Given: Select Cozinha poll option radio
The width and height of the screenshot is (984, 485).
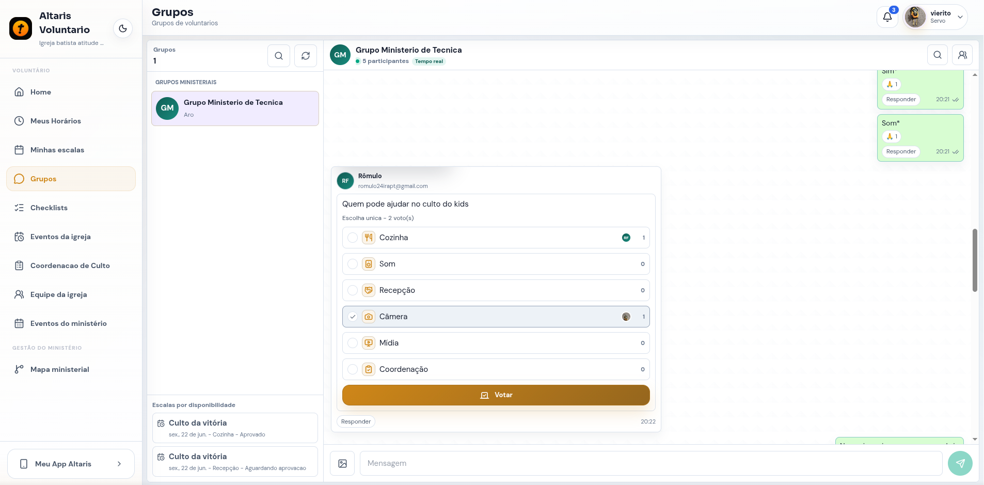Looking at the screenshot, I should tap(353, 238).
